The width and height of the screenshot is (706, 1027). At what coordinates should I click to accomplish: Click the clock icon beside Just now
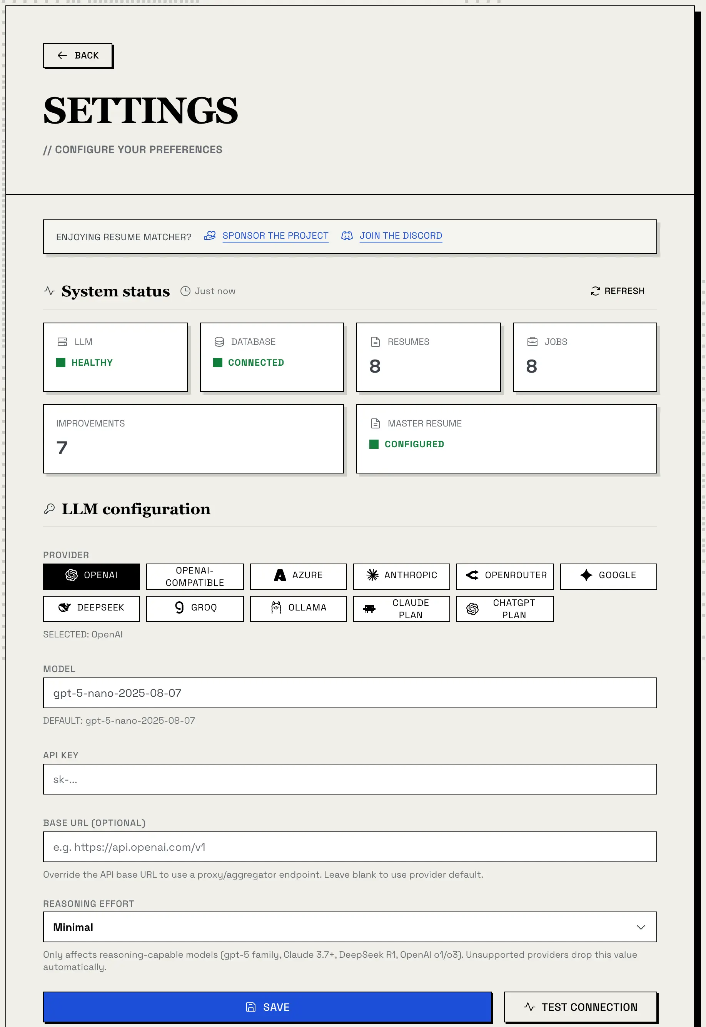pyautogui.click(x=185, y=291)
